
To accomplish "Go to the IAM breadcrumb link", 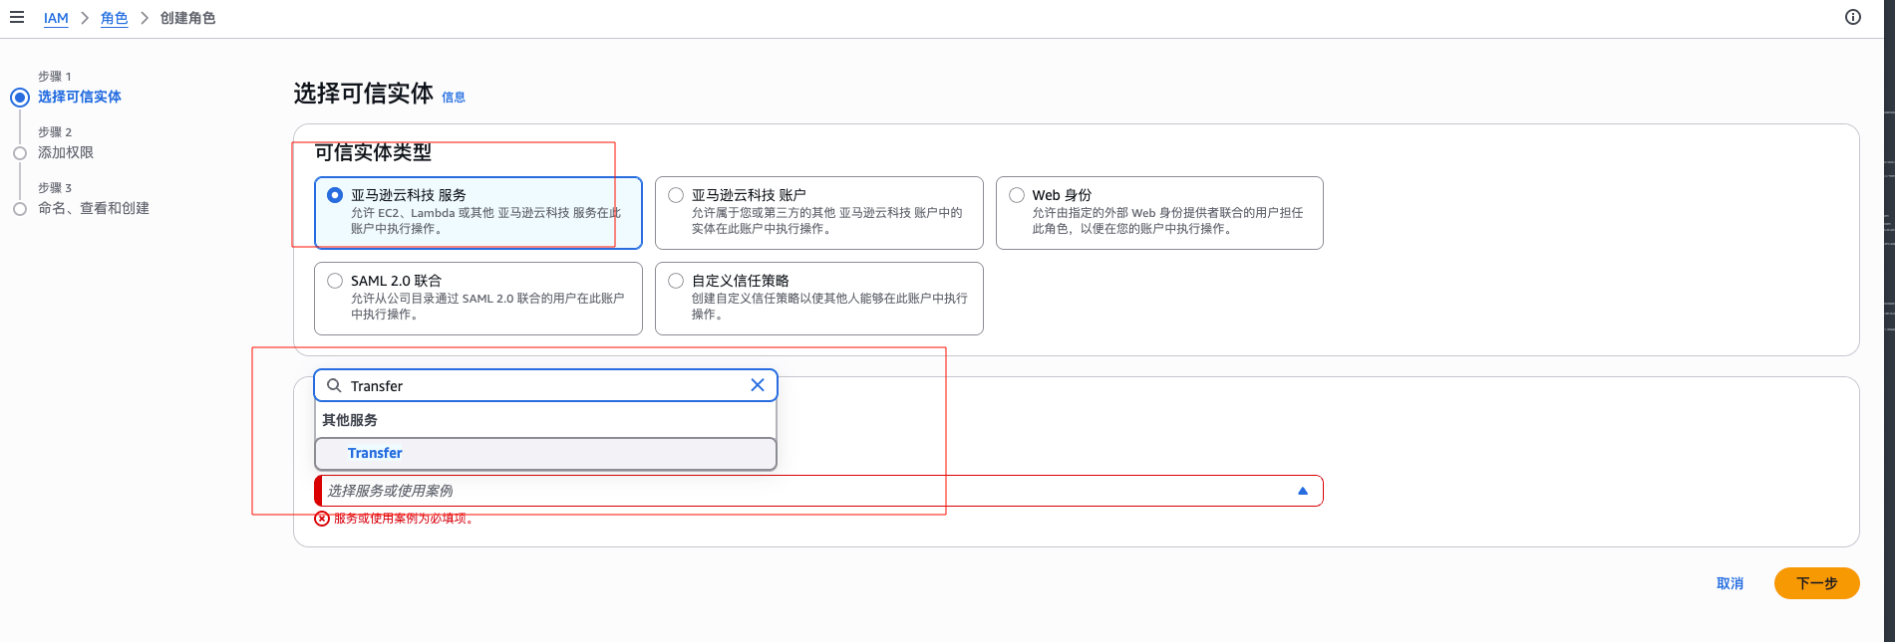I will 56,18.
